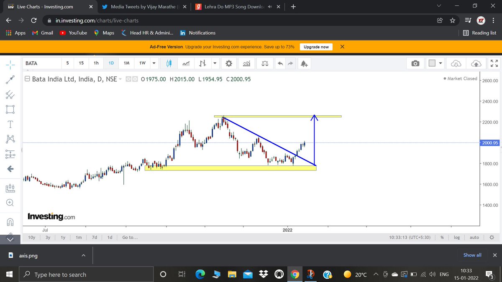The image size is (502, 282).
Task: Switch to the area chart icon
Action: 186,63
